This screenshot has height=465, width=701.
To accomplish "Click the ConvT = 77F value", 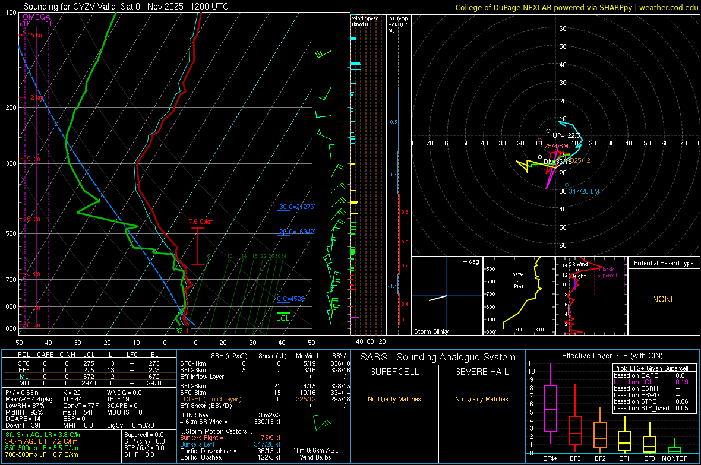I will pos(81,406).
